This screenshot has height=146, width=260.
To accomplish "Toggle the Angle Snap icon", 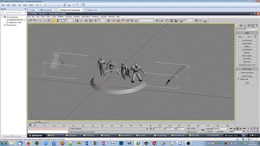I will 118,21.
